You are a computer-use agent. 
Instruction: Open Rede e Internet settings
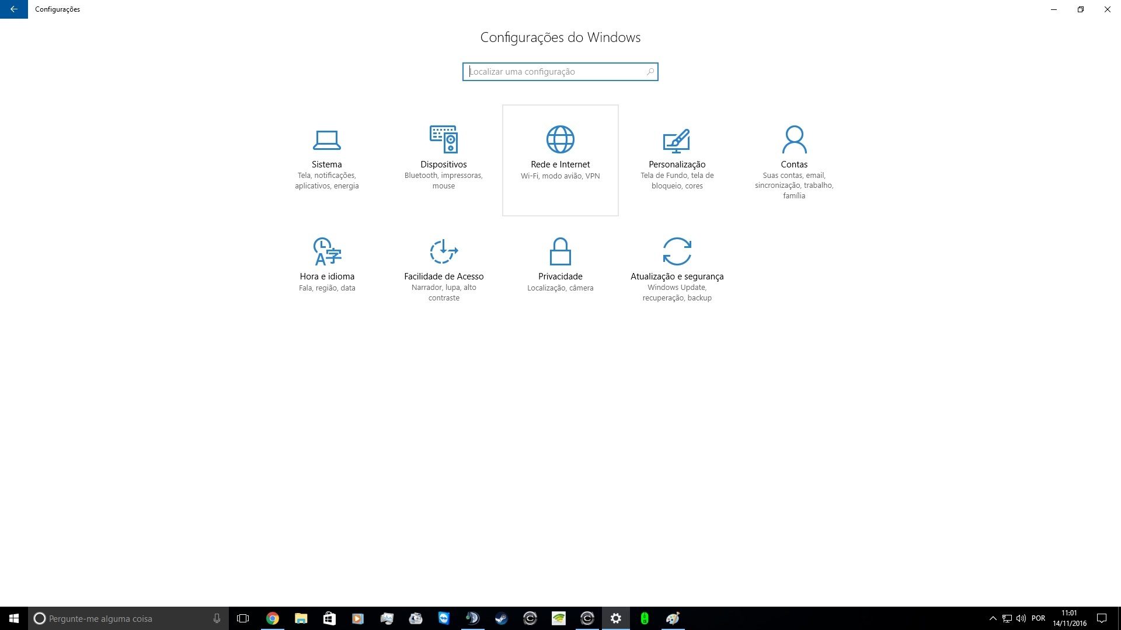coord(560,160)
